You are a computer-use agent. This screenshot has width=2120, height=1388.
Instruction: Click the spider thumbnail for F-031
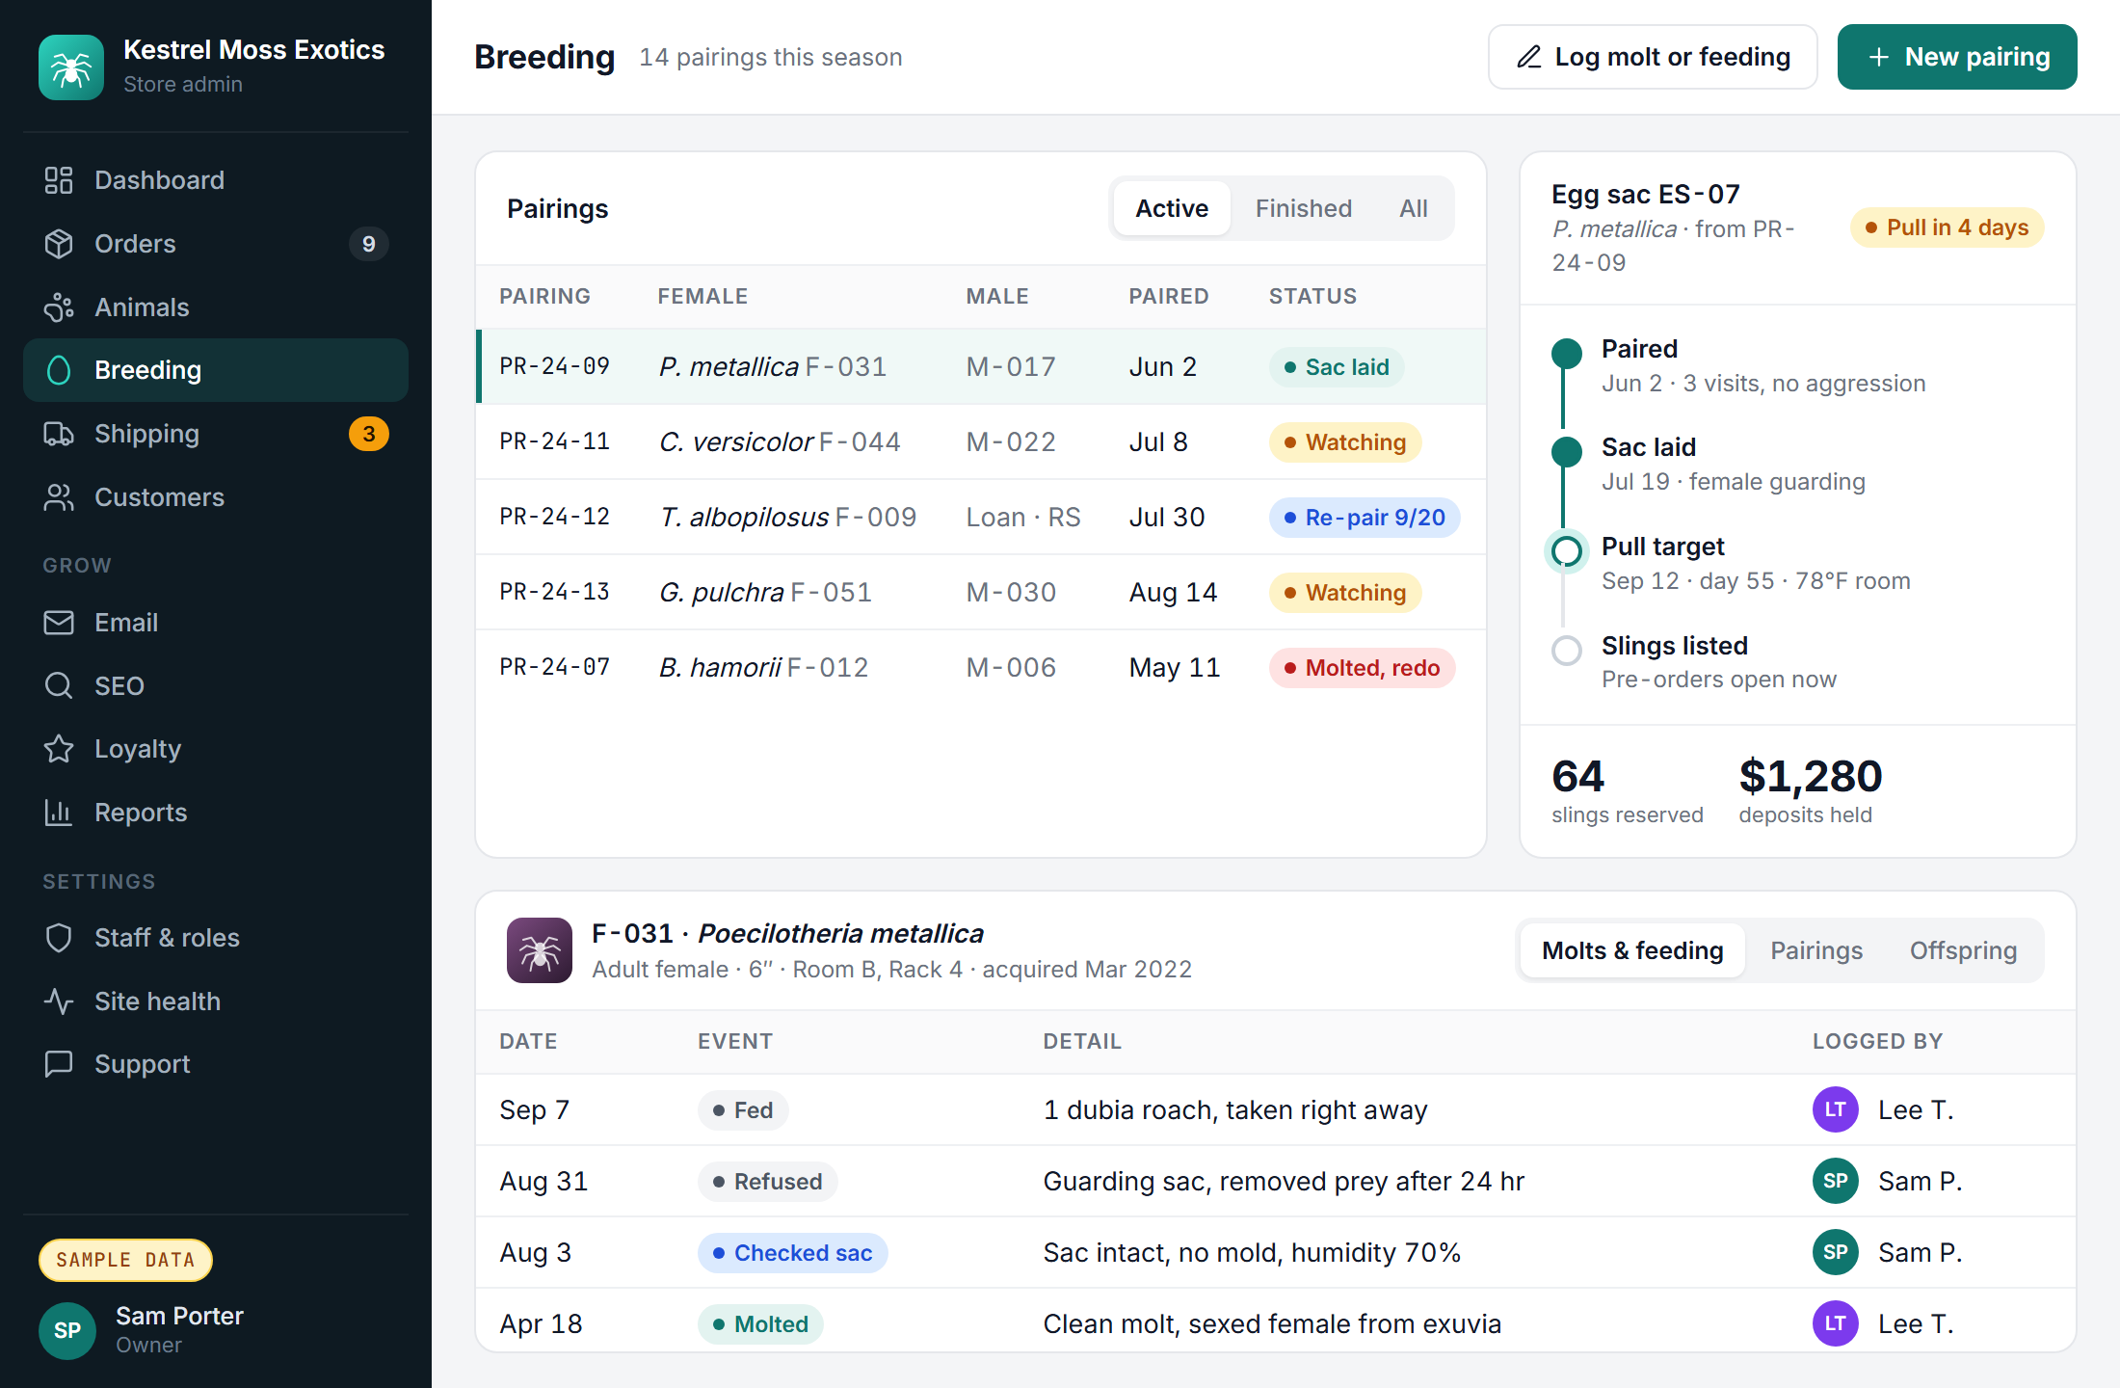click(540, 950)
